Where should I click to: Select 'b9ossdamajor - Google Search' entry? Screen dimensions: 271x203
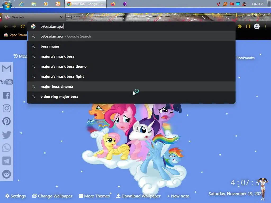[131, 36]
